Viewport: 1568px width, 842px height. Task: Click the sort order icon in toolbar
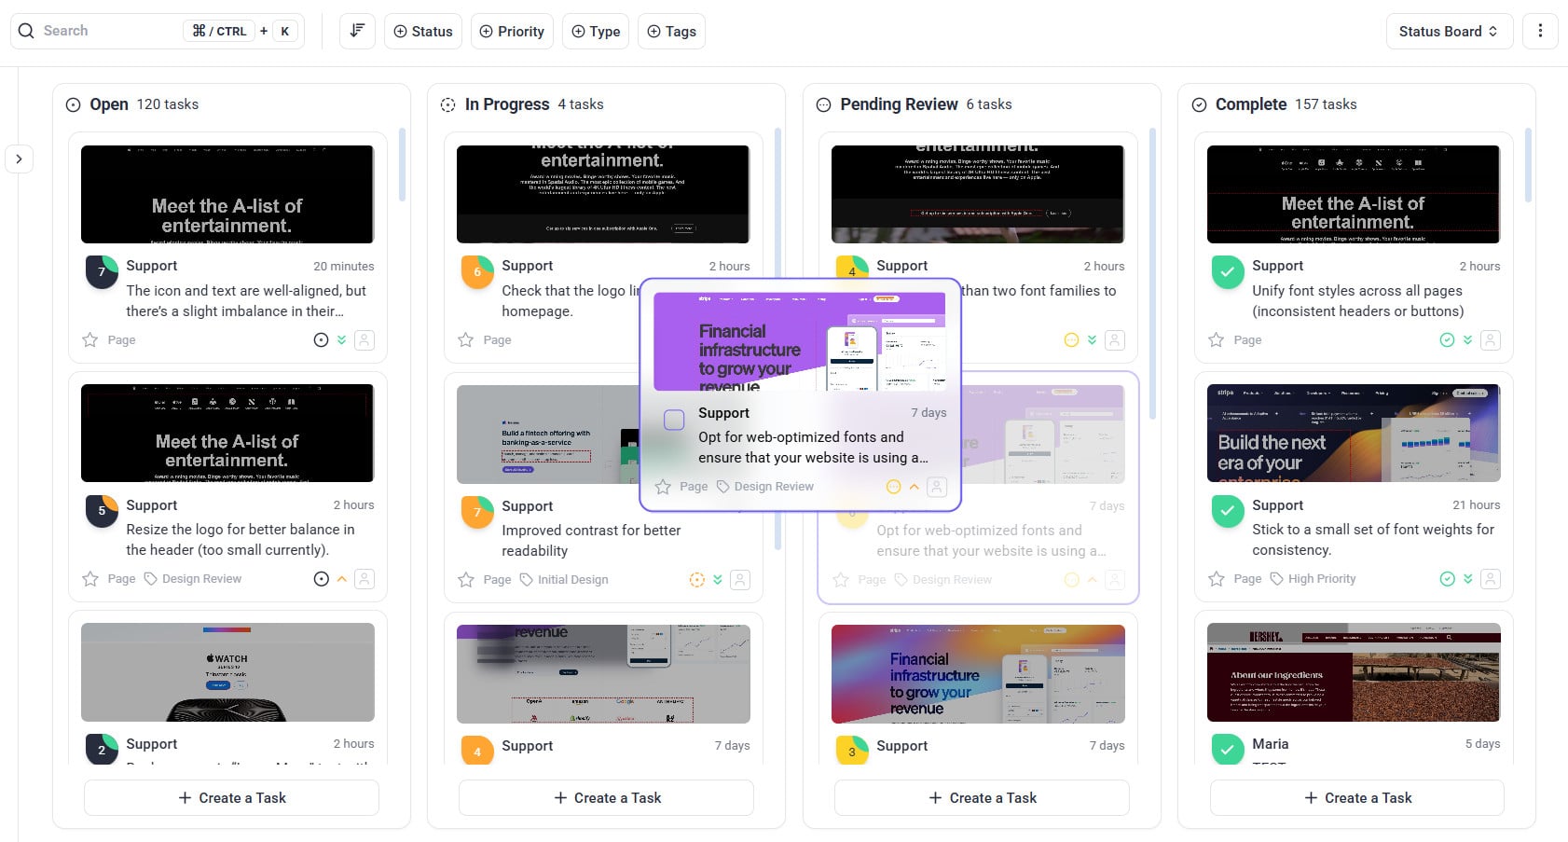[357, 31]
